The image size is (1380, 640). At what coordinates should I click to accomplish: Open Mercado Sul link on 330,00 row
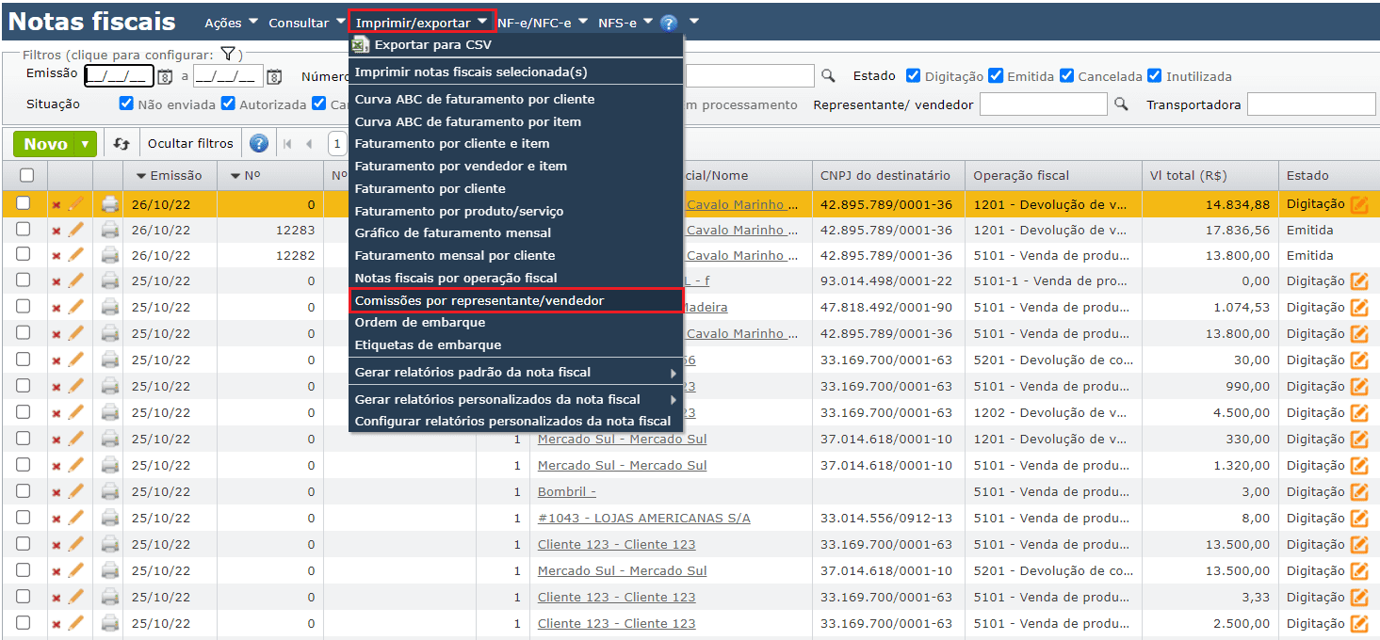click(x=622, y=439)
